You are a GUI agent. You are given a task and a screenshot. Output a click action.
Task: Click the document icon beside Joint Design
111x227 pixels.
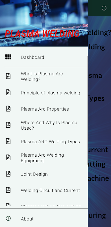click(x=8, y=174)
